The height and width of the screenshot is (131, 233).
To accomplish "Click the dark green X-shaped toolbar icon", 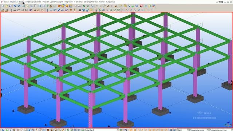I will tap(118, 10).
